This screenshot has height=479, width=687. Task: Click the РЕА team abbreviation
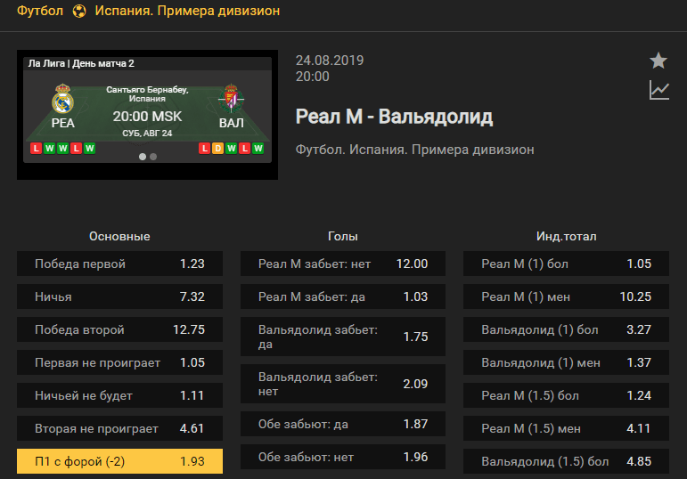tap(62, 123)
